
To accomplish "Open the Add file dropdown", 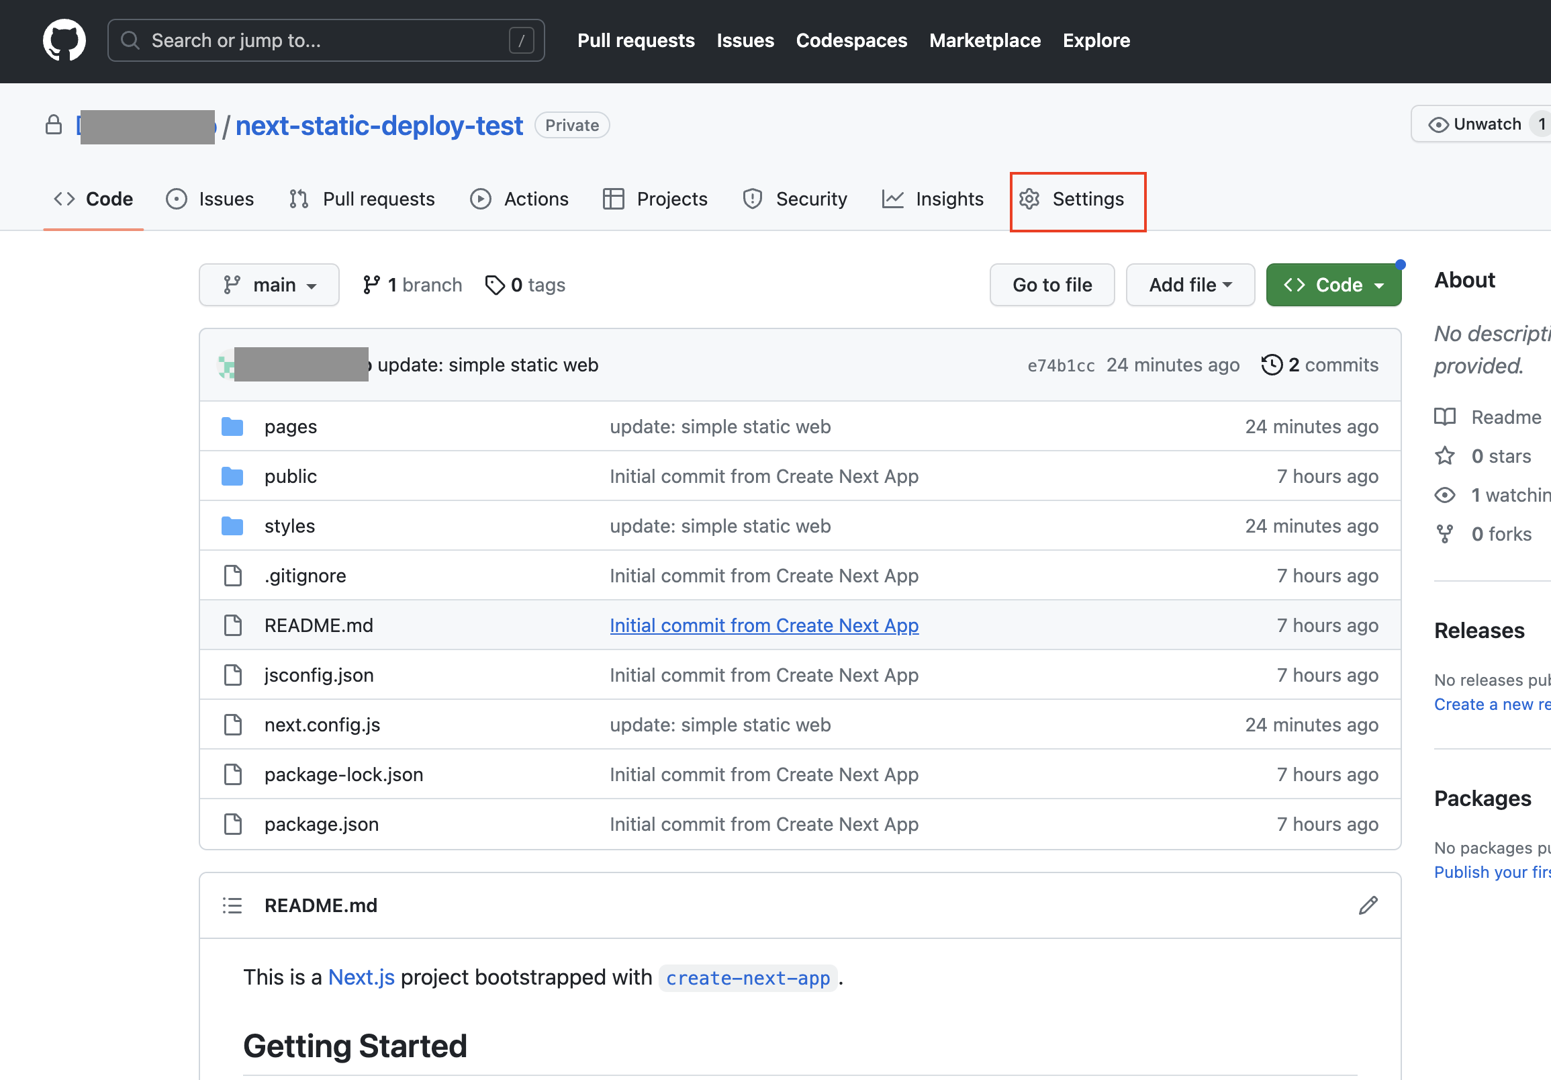I will (x=1190, y=285).
